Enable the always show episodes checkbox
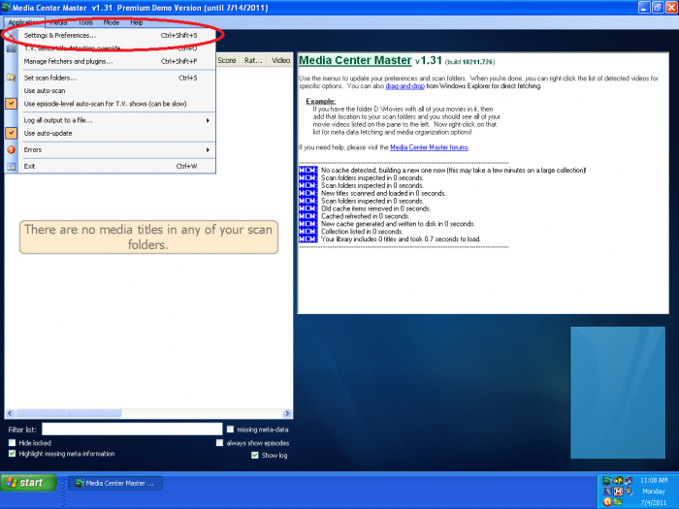This screenshot has width=679, height=509. (219, 443)
